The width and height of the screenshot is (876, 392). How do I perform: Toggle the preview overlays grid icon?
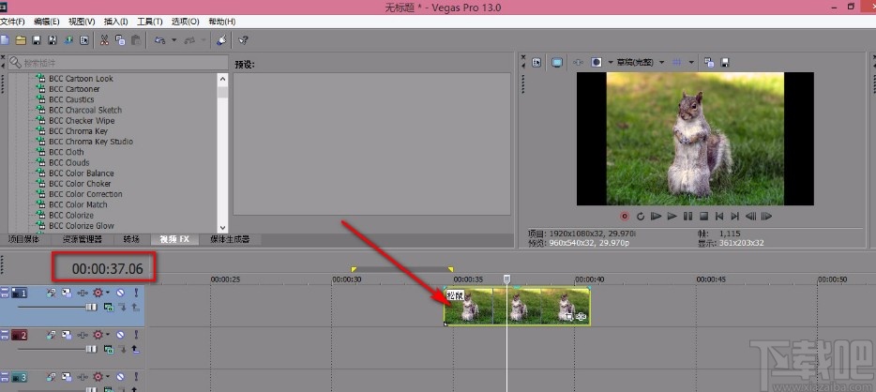[x=677, y=63]
